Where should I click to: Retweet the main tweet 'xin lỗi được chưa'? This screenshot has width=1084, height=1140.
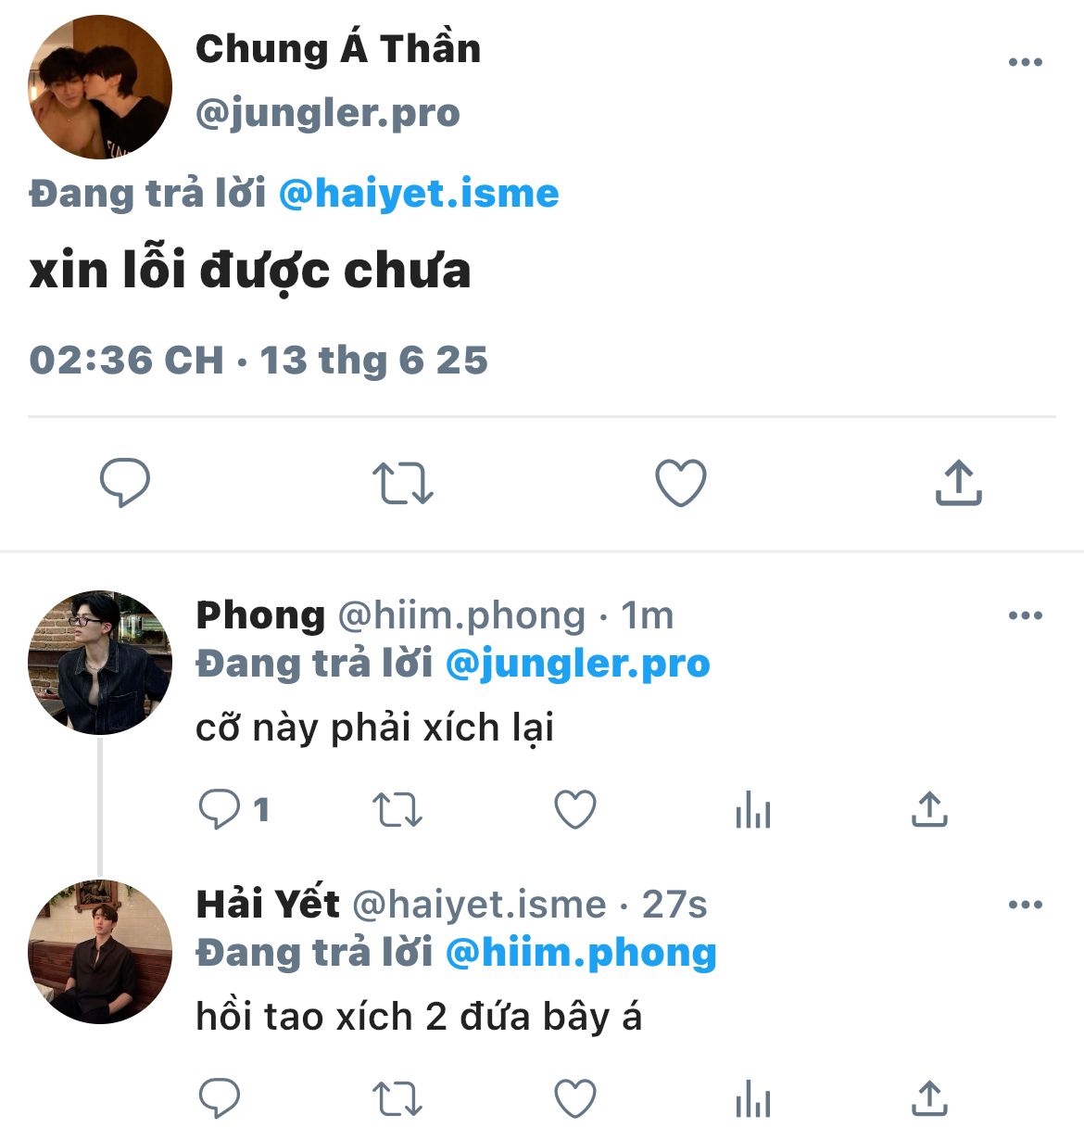point(403,483)
